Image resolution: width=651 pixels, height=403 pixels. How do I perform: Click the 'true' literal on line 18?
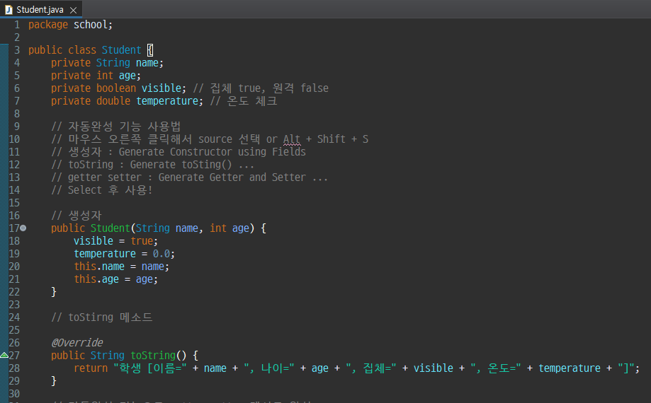click(142, 241)
